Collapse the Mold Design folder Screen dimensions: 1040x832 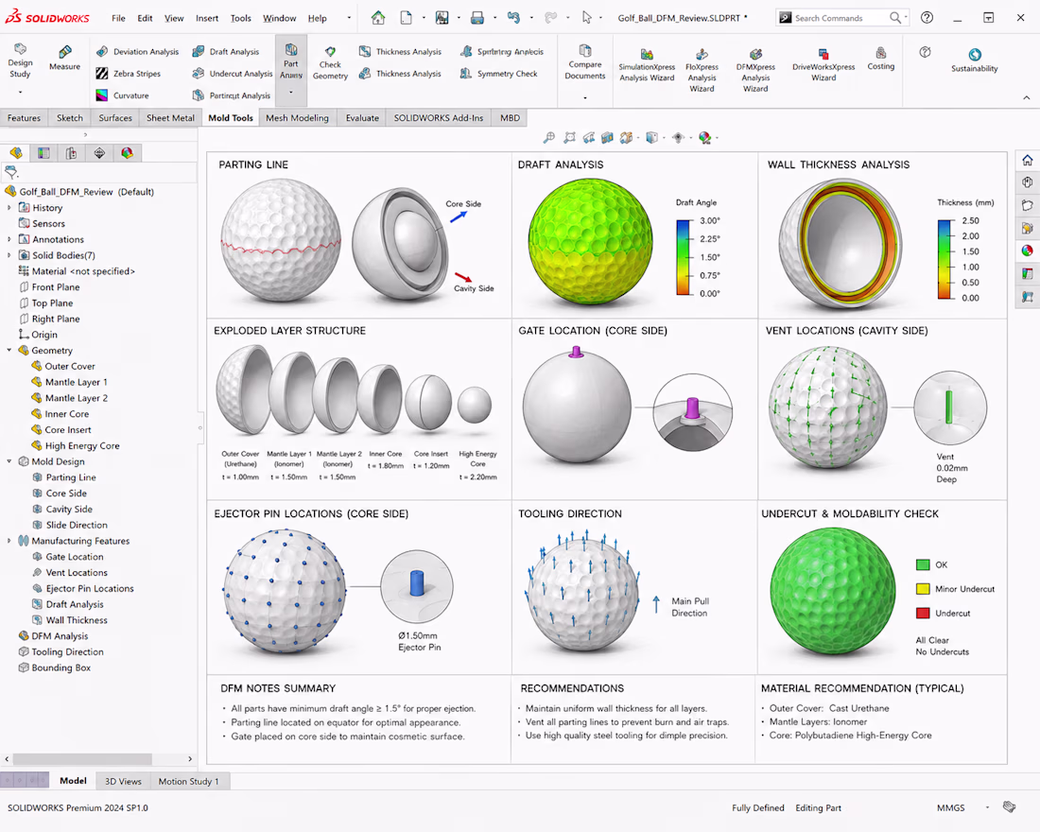(9, 461)
